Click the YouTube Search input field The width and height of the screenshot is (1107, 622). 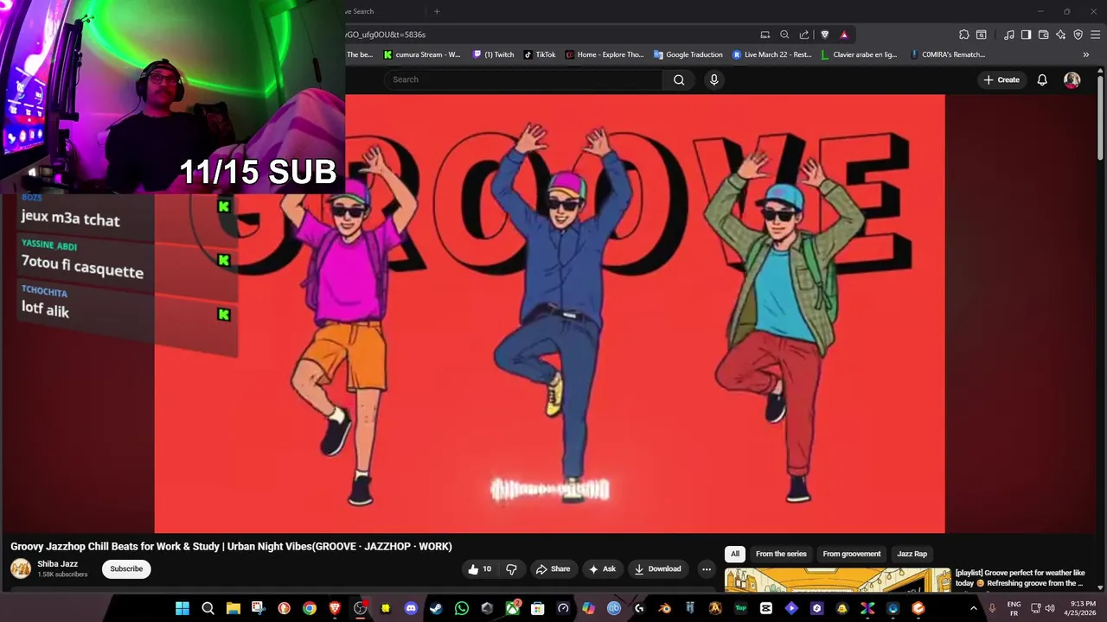(523, 79)
